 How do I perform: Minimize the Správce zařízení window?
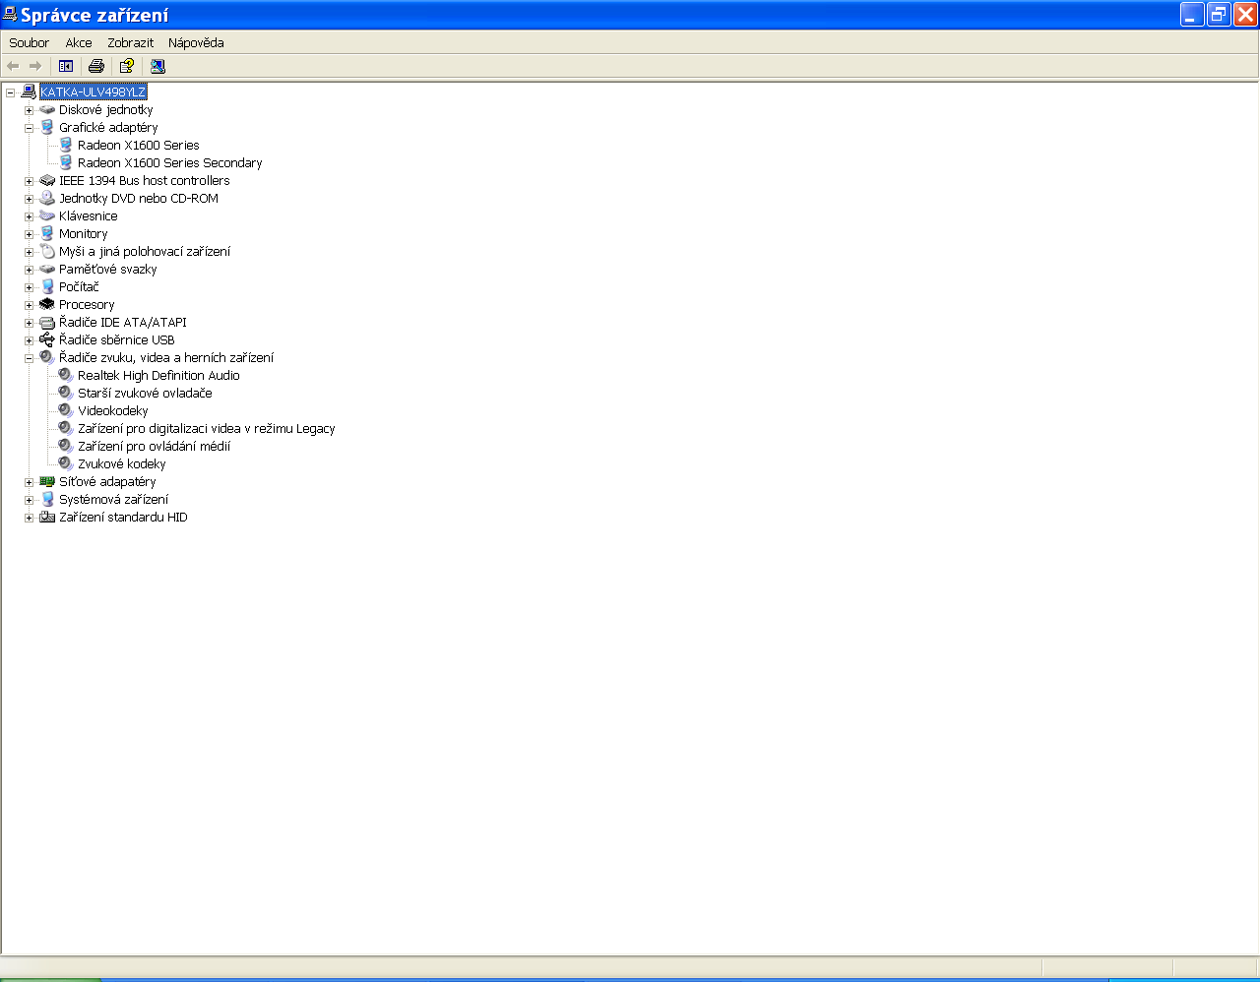(1192, 14)
